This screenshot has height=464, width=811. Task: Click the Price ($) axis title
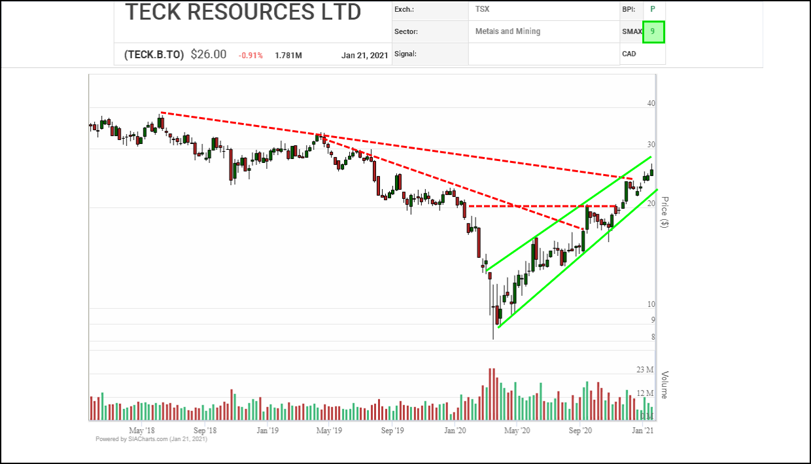point(664,213)
